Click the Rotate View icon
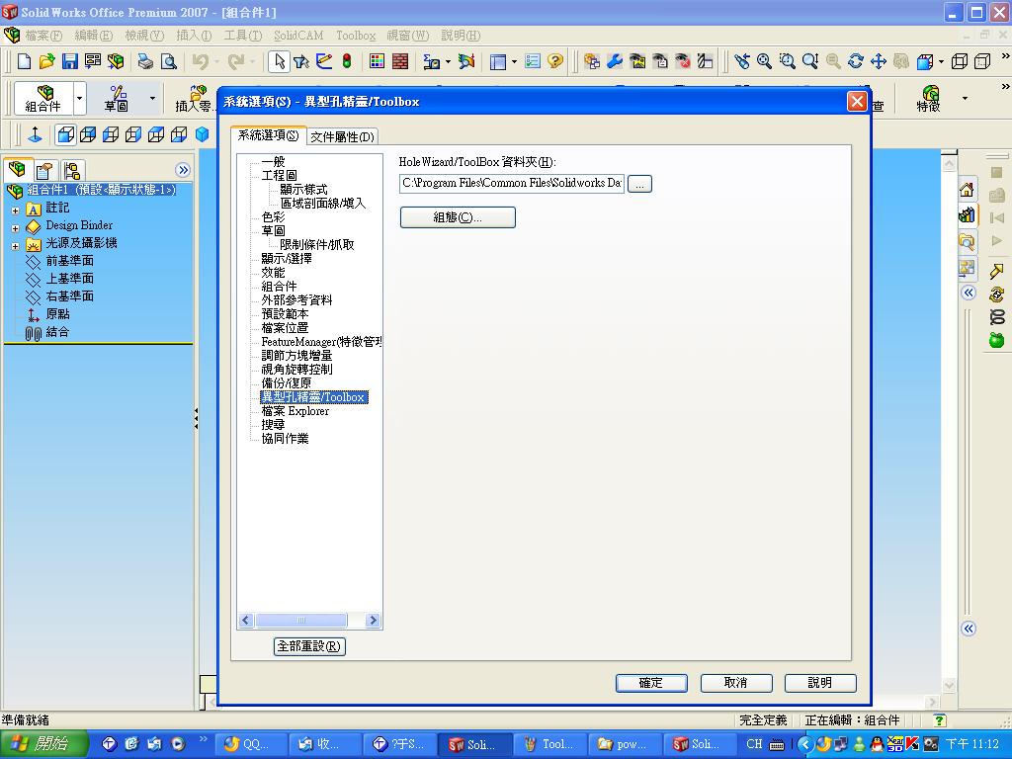 (856, 61)
